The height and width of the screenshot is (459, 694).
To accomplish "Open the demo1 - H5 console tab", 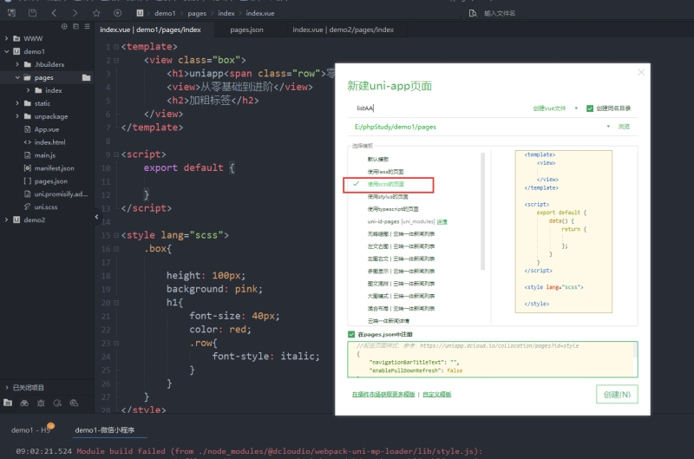I will 30,429.
